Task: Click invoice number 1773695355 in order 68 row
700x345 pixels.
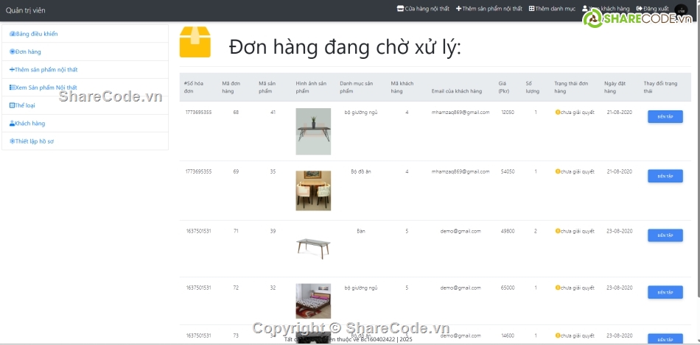Action: coord(199,113)
